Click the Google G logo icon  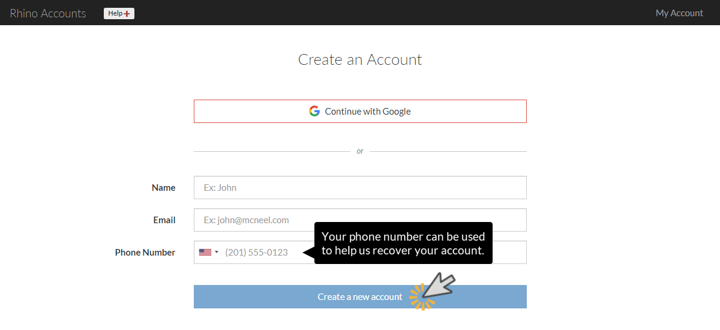click(x=314, y=111)
